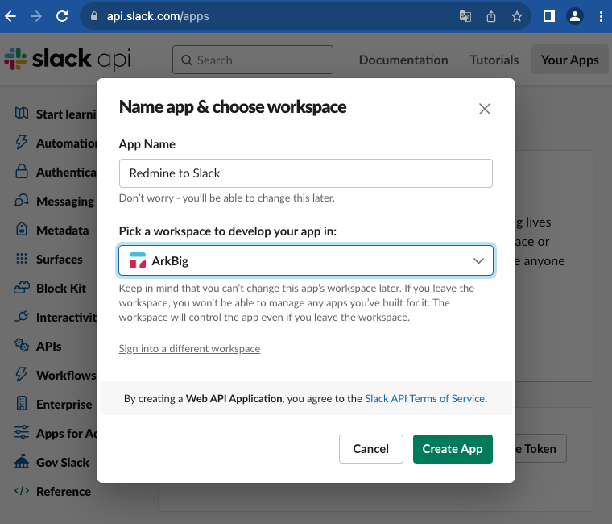Click the Cancel button
Viewport: 612px width, 524px height.
click(x=370, y=449)
